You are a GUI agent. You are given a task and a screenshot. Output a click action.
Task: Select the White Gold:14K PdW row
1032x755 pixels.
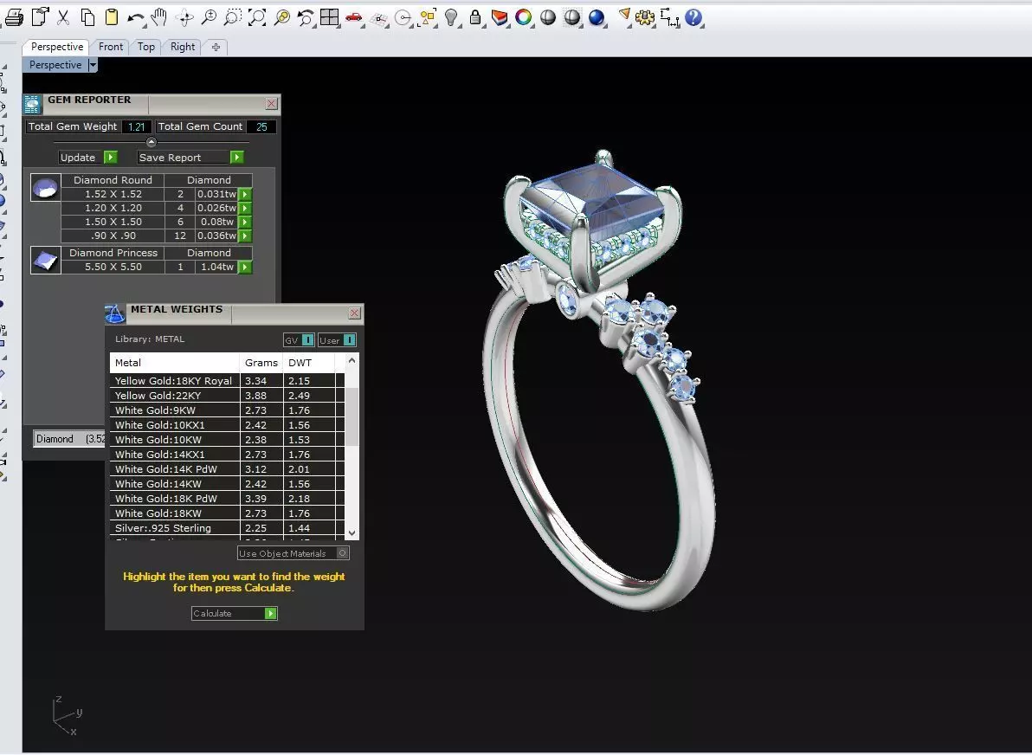(x=227, y=469)
